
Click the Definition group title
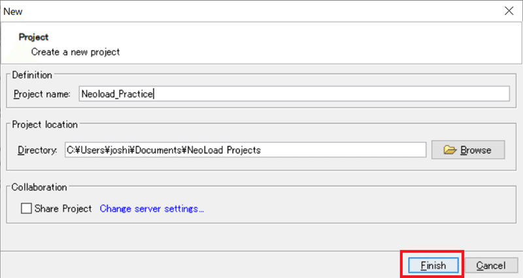[x=32, y=75]
